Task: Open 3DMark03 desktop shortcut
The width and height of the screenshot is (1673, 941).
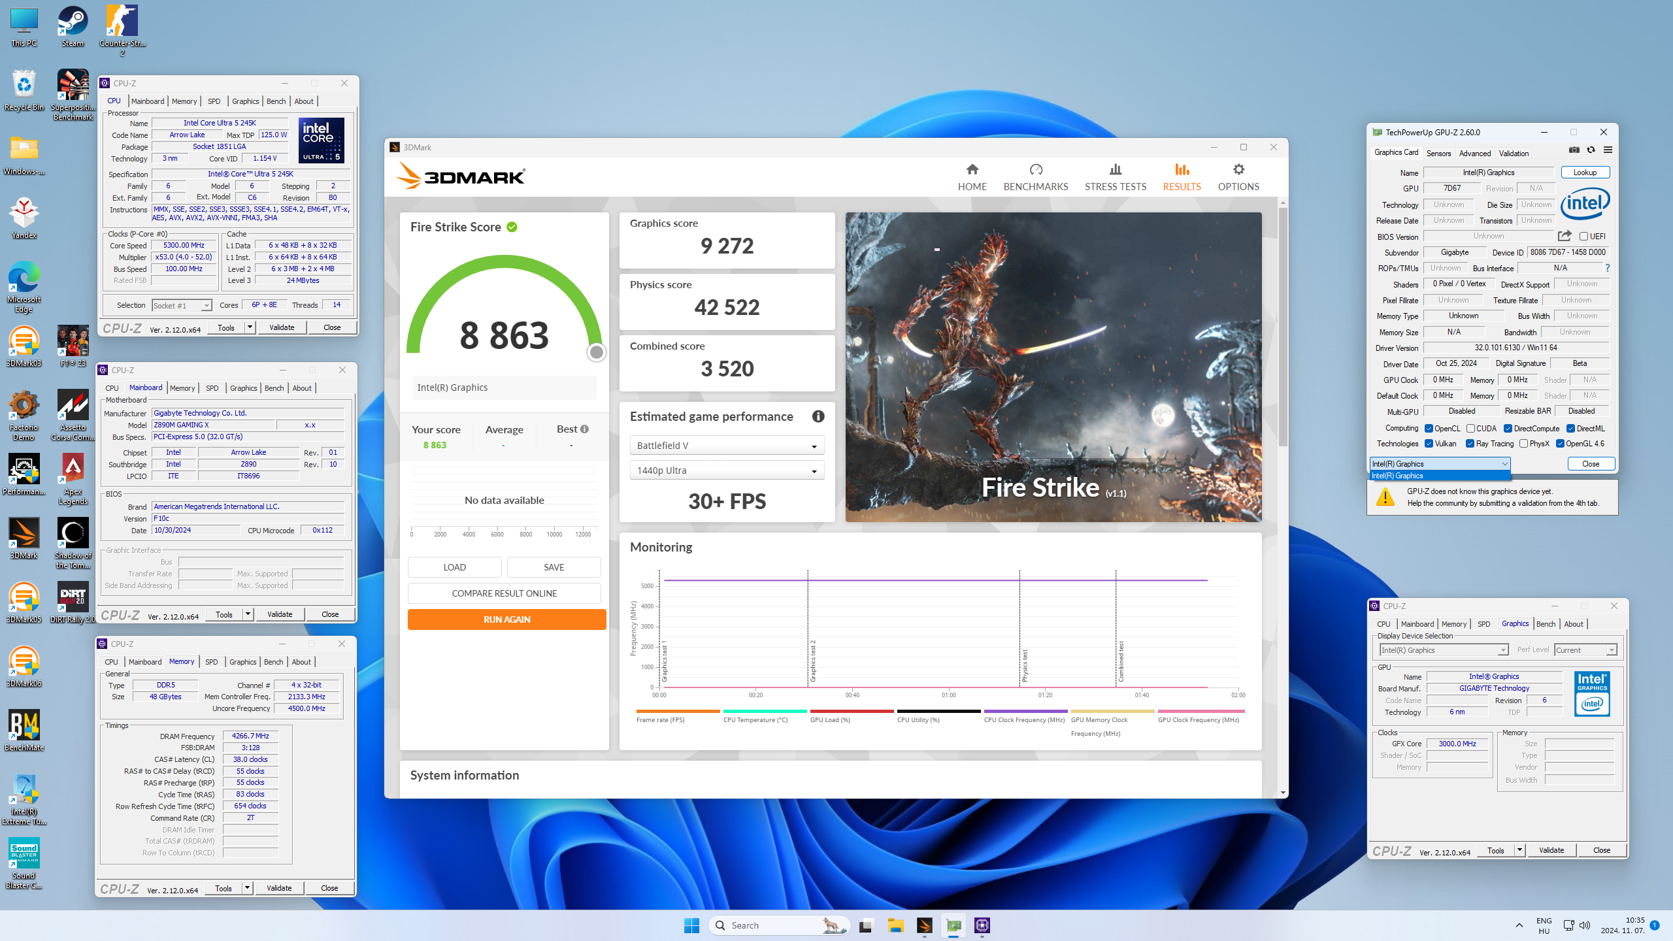Action: point(24,347)
